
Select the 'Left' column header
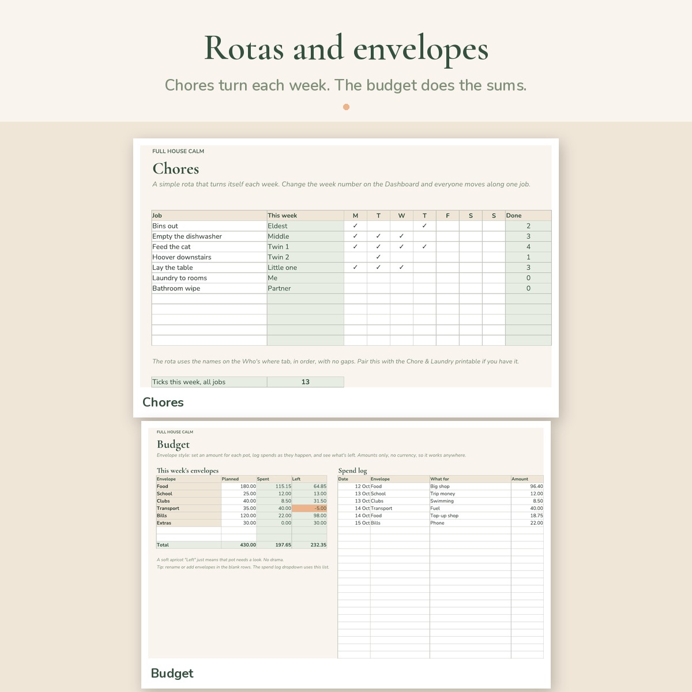pyautogui.click(x=309, y=479)
